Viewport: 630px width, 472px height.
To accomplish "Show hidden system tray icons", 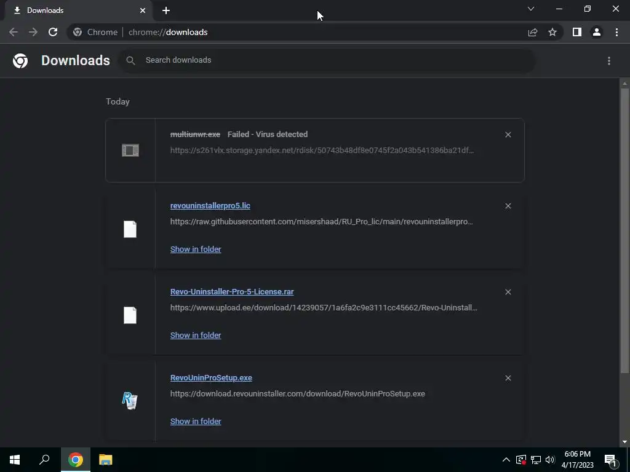I will pos(506,460).
